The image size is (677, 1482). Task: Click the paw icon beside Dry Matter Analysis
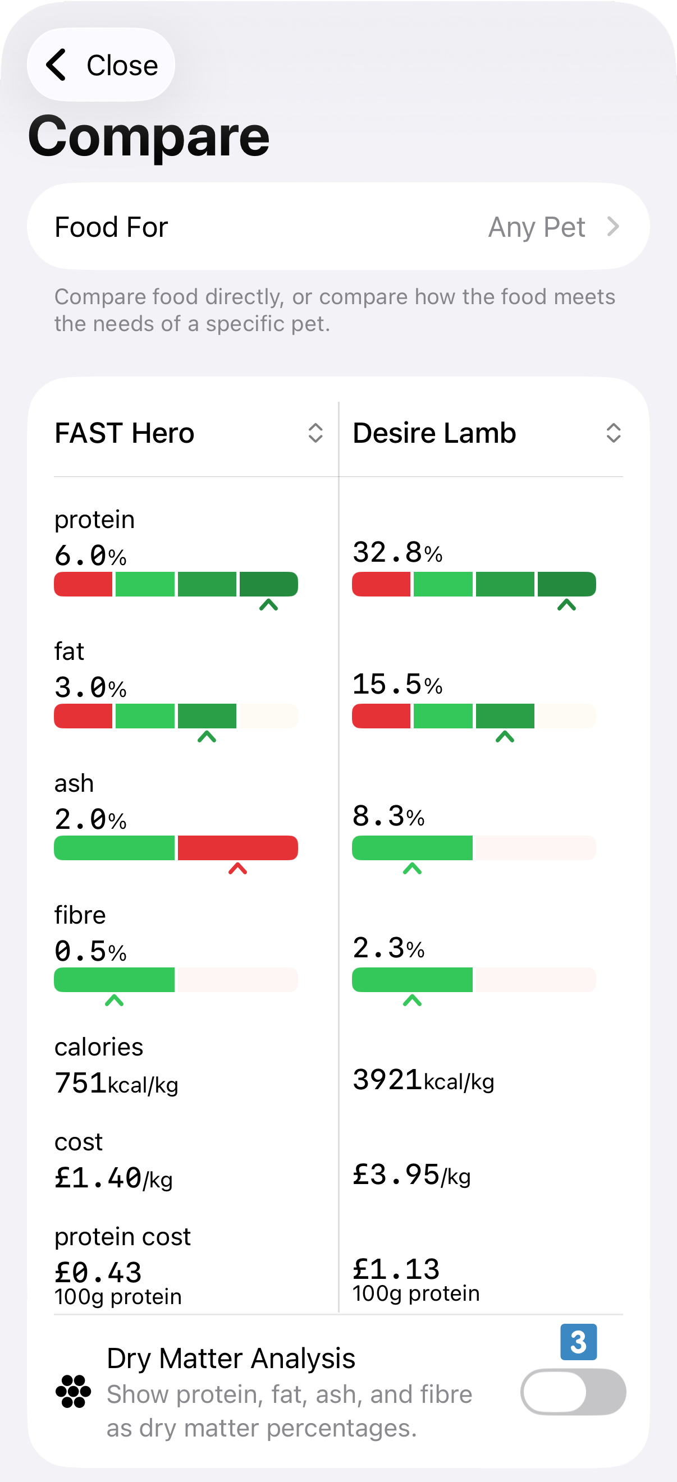pyautogui.click(x=73, y=1391)
